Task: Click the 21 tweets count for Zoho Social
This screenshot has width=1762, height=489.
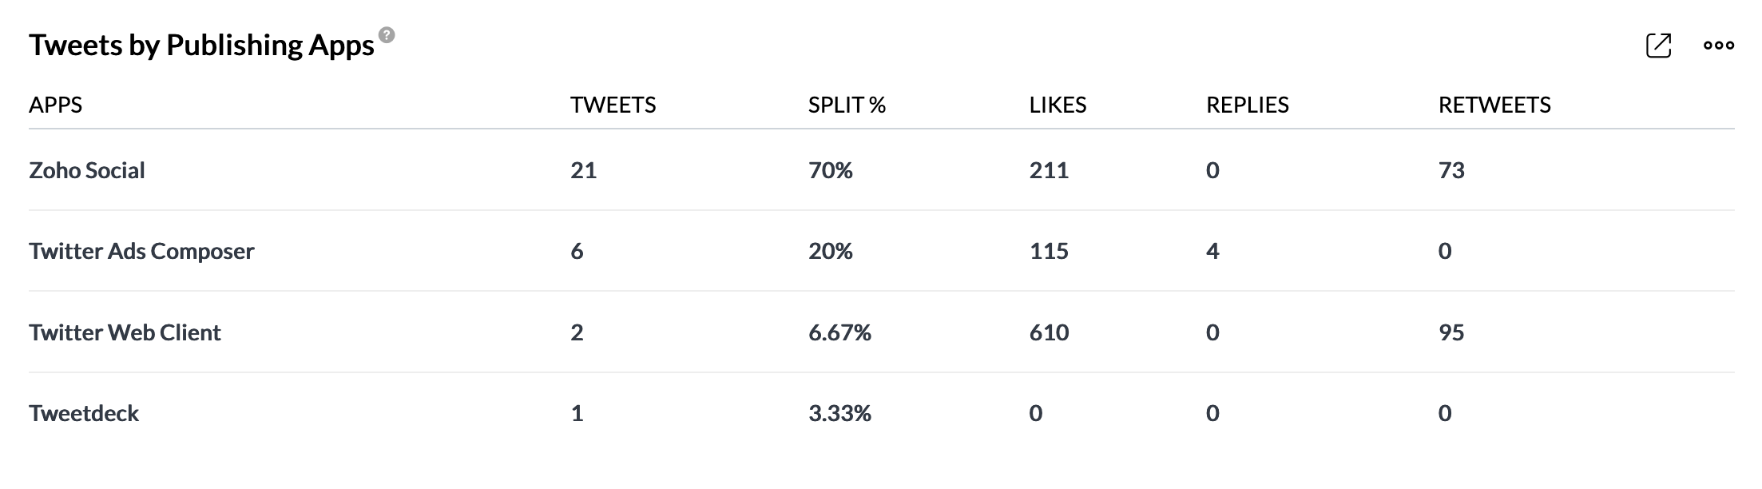Action: pyautogui.click(x=583, y=170)
